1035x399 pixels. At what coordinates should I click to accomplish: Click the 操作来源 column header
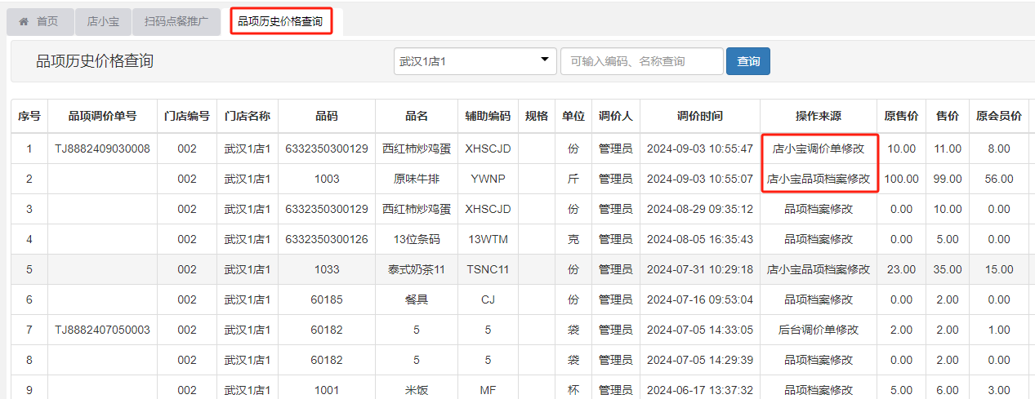click(x=819, y=116)
